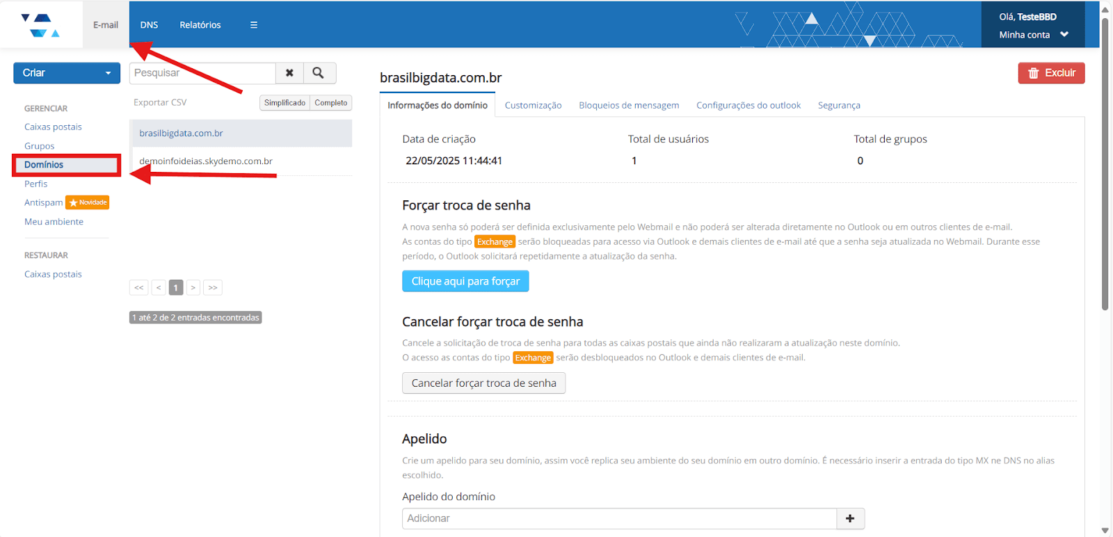The height and width of the screenshot is (537, 1113).
Task: Open the Antispam sidebar link
Action: coord(43,202)
